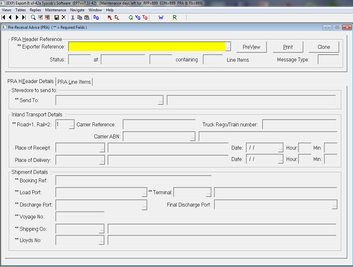Click the PreView button
353x267 pixels.
coord(251,47)
